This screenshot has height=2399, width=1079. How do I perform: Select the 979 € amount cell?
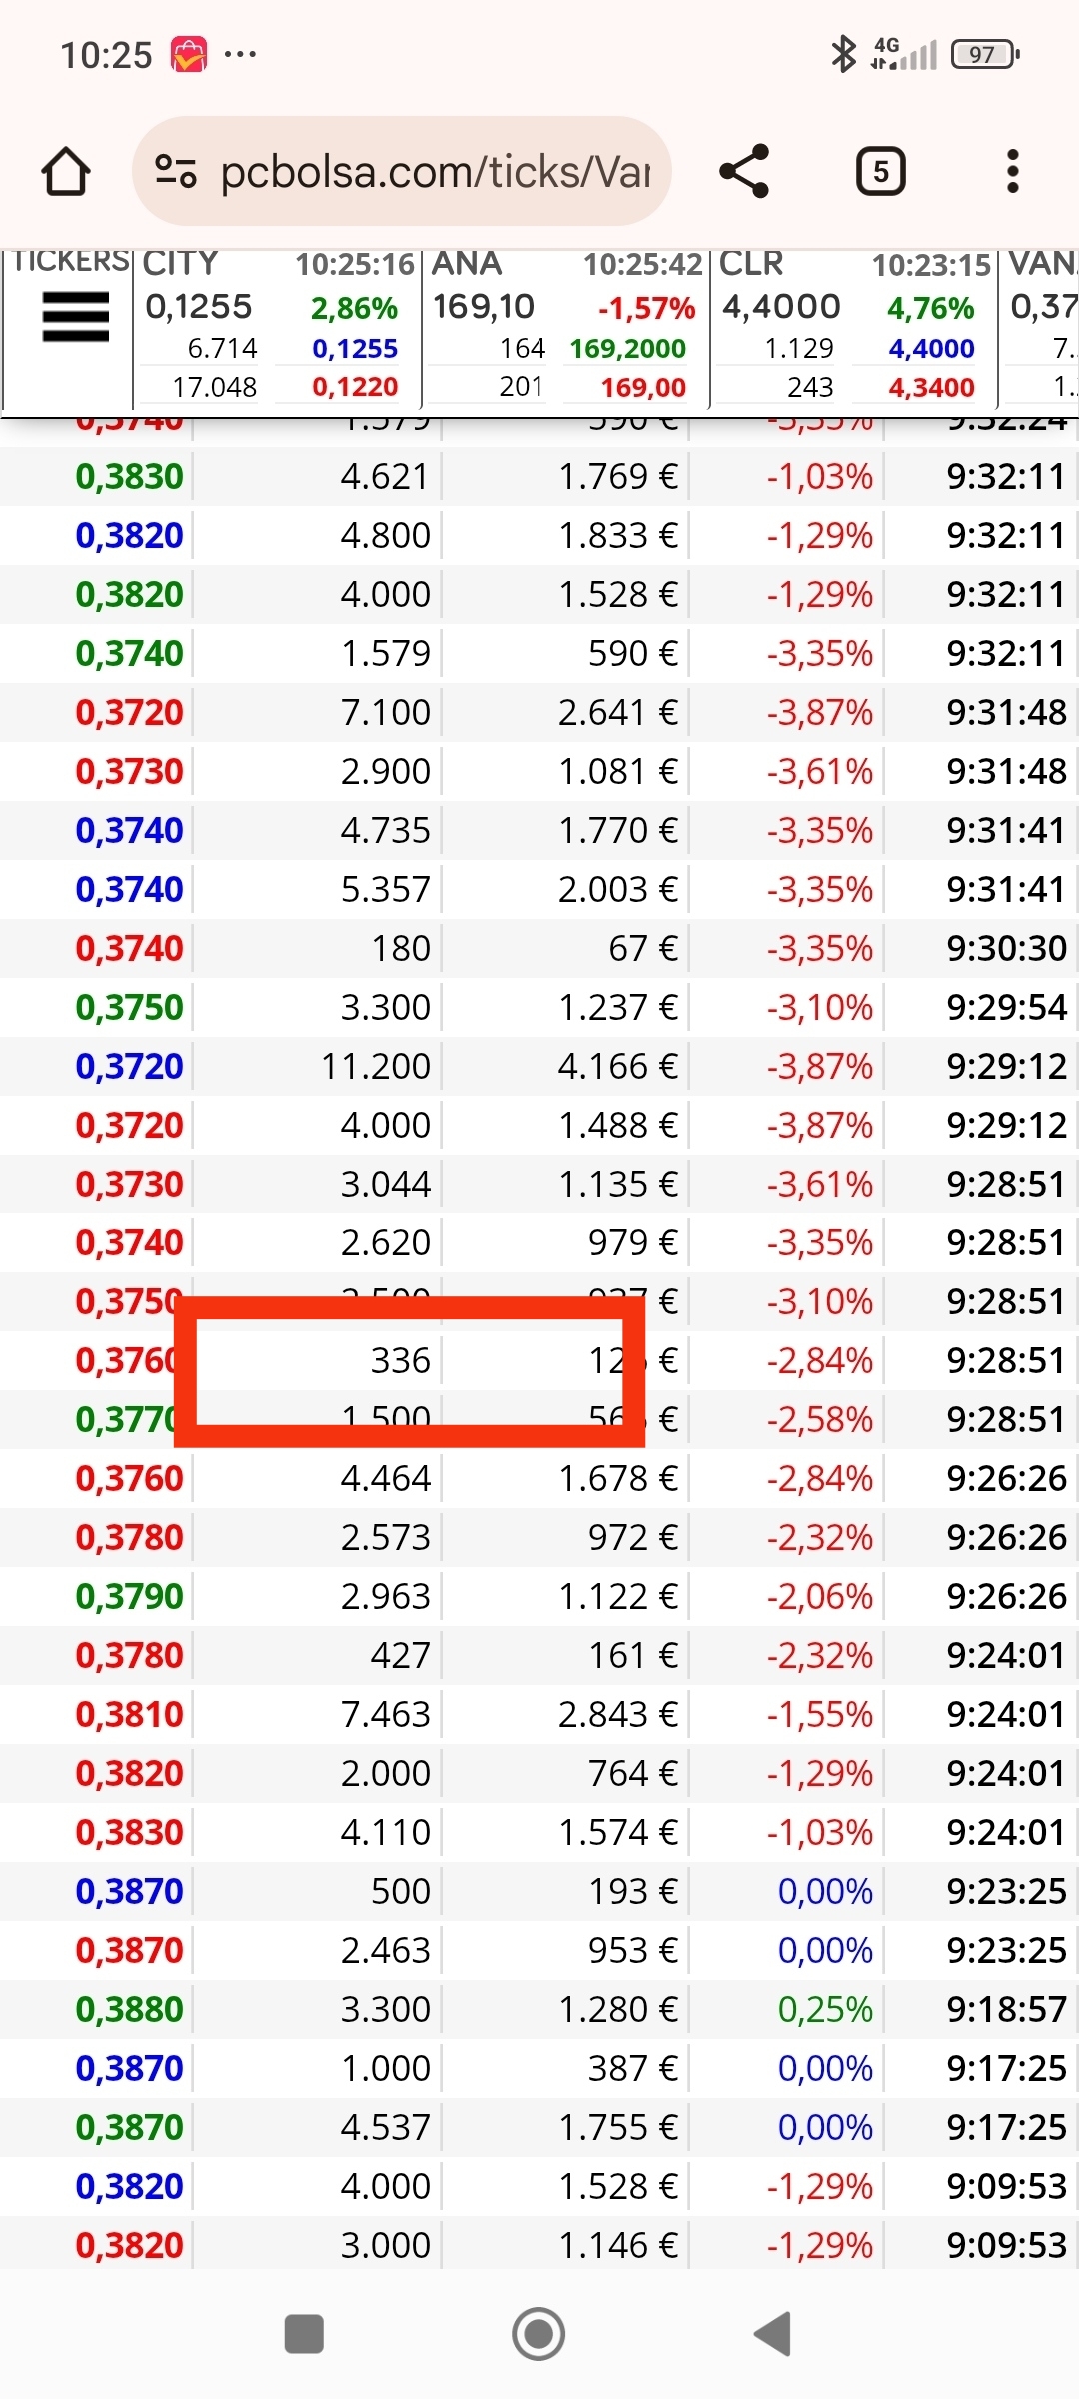click(632, 1243)
